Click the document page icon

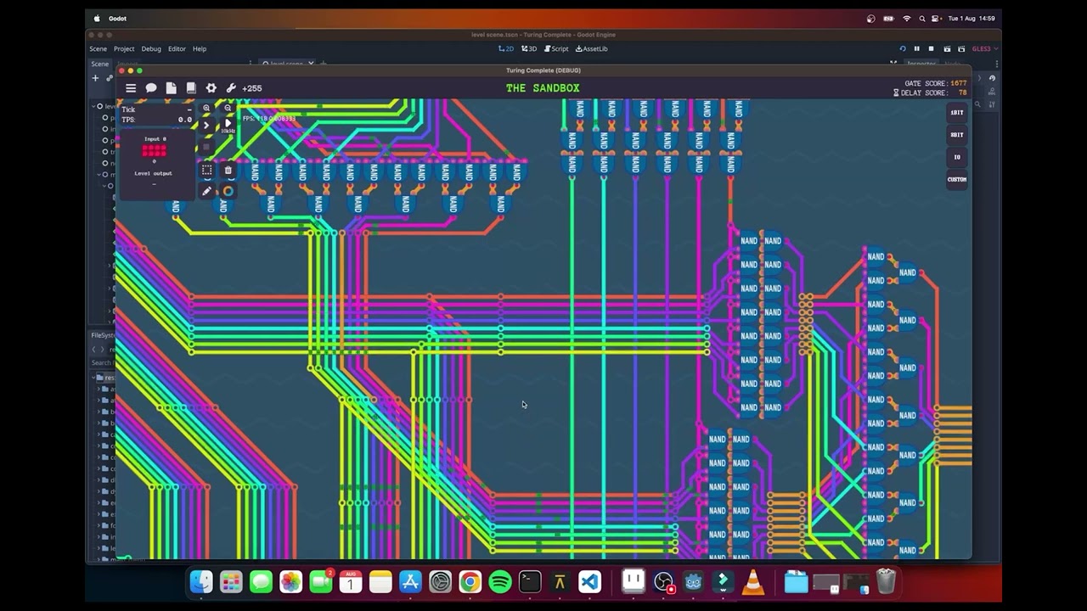pos(171,88)
